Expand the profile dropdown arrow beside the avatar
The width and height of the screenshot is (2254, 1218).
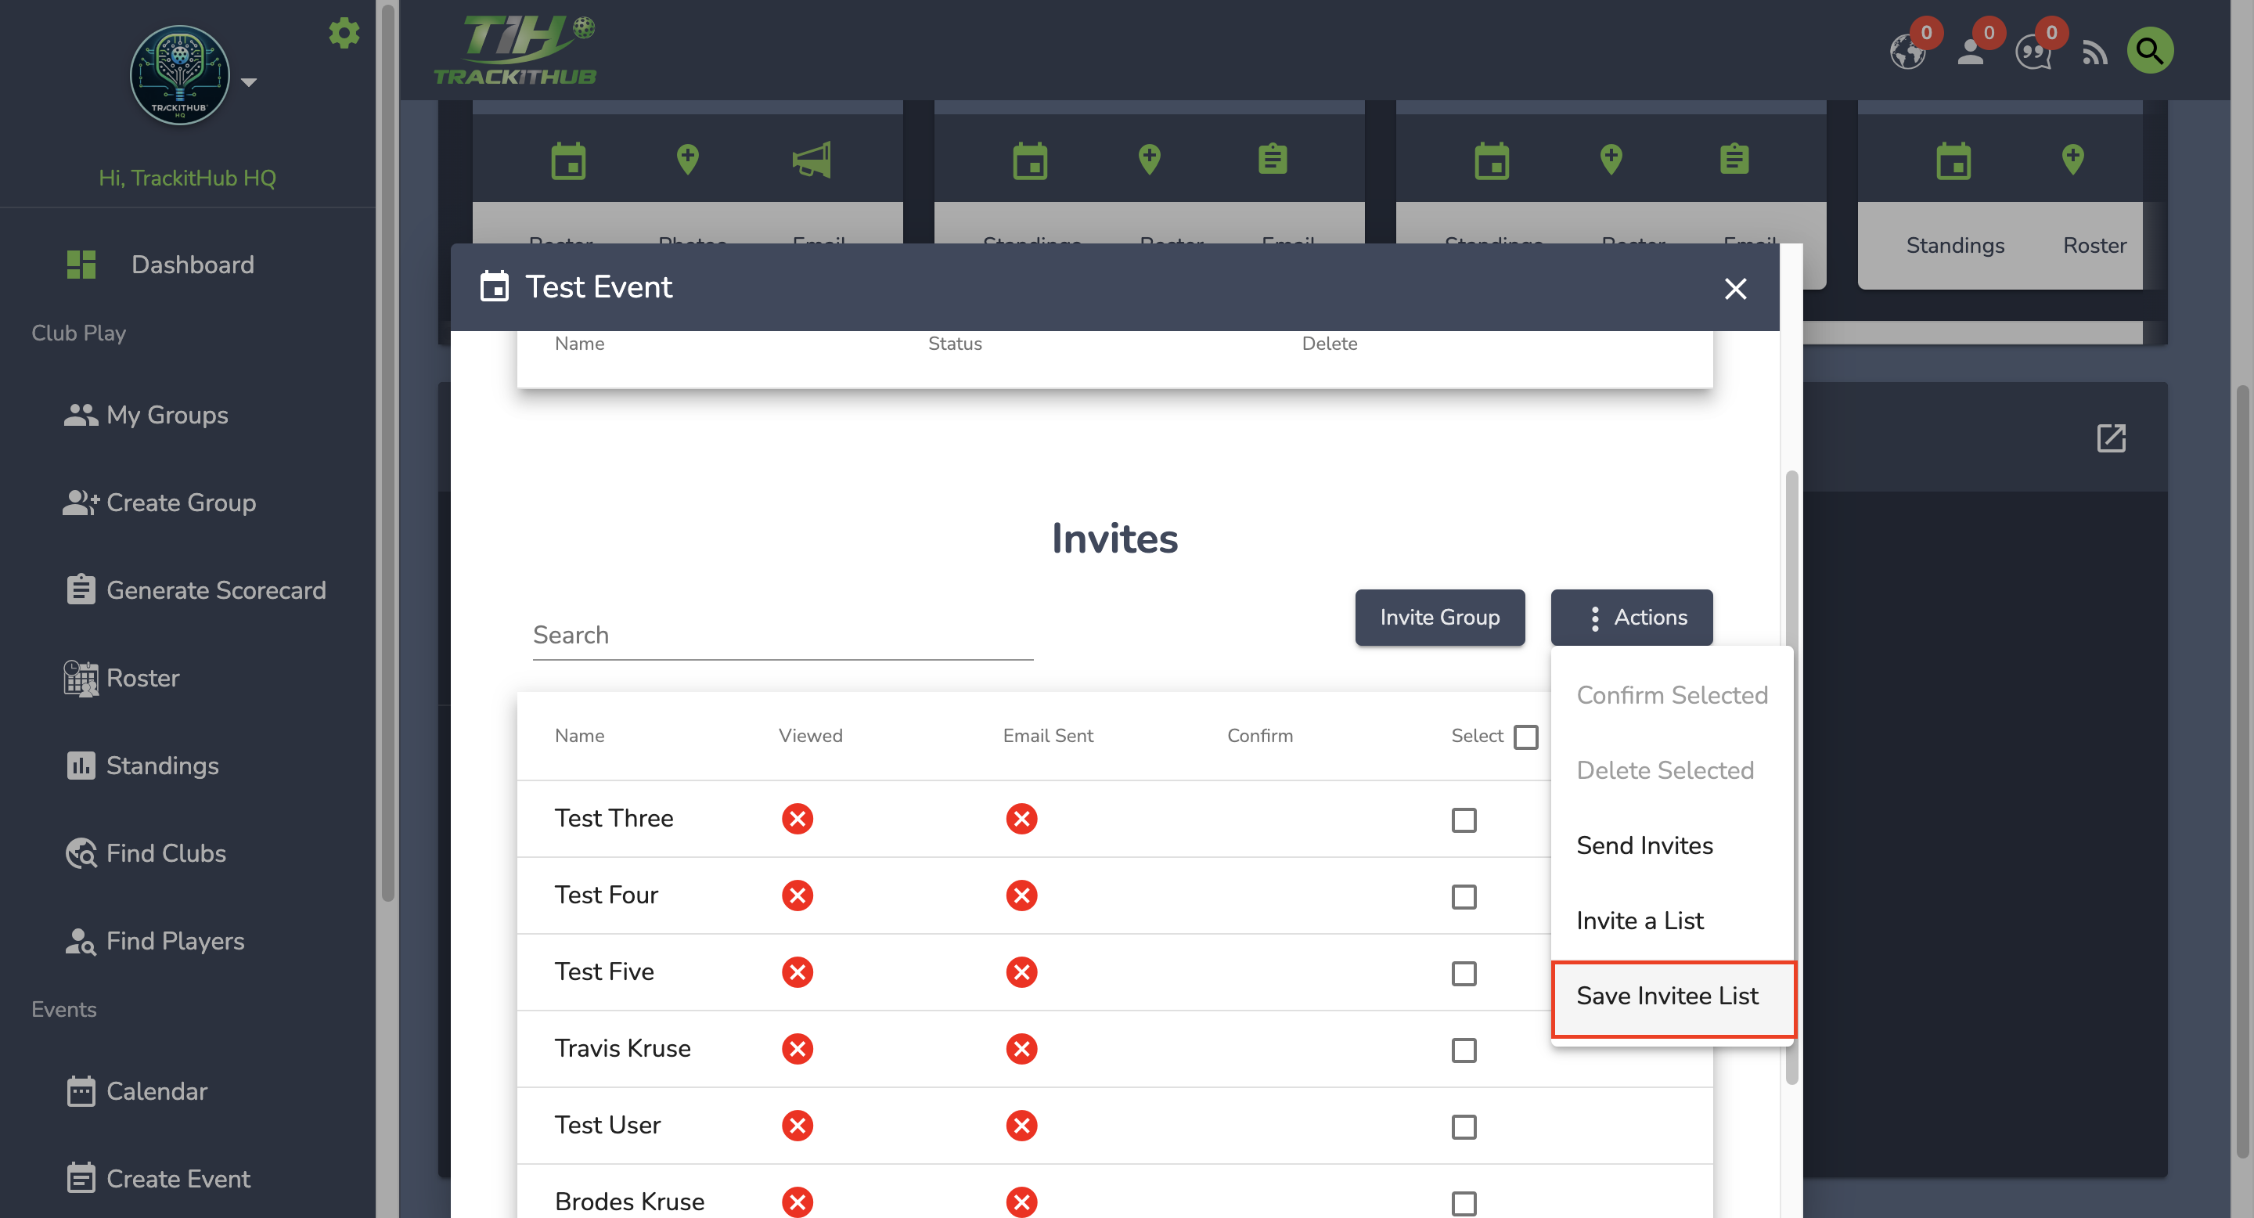click(x=249, y=82)
